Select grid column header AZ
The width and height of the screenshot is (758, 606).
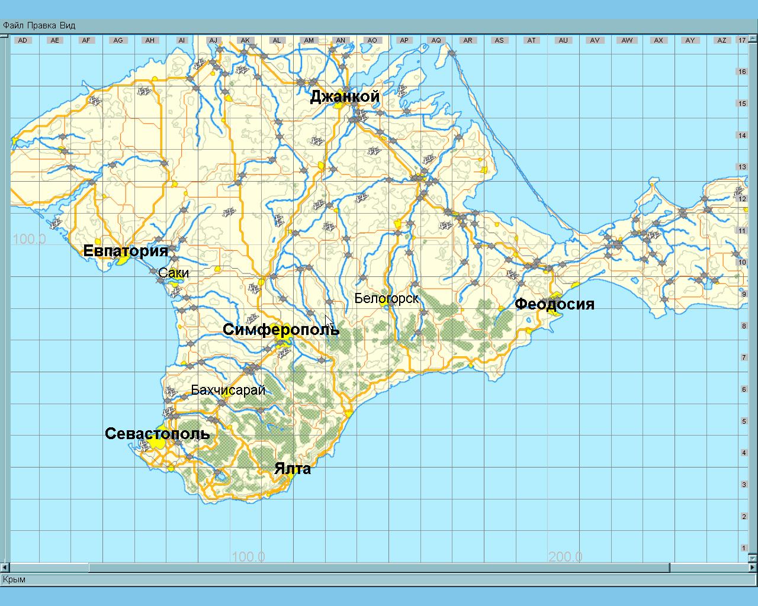[x=721, y=40]
